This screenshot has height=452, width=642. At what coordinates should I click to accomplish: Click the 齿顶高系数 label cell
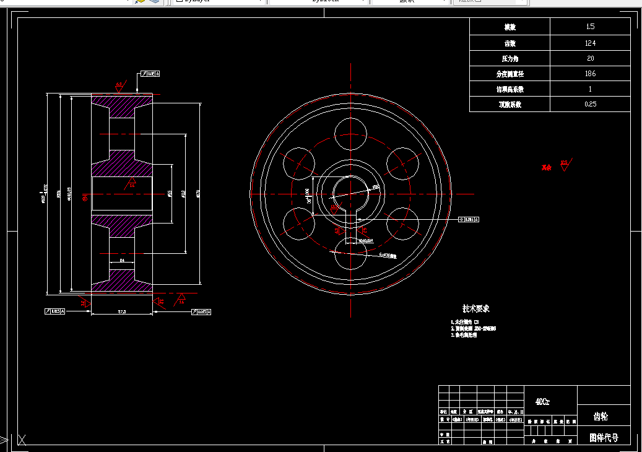[510, 89]
